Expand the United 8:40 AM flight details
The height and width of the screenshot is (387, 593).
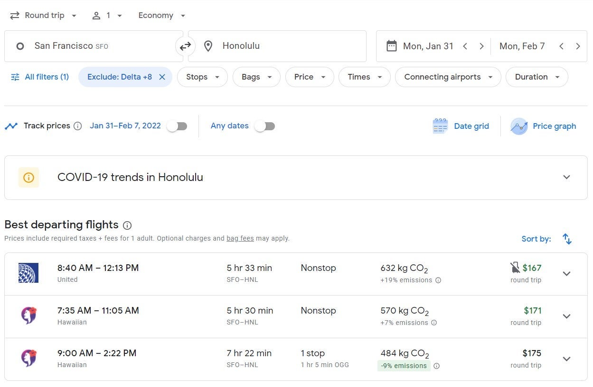point(566,274)
